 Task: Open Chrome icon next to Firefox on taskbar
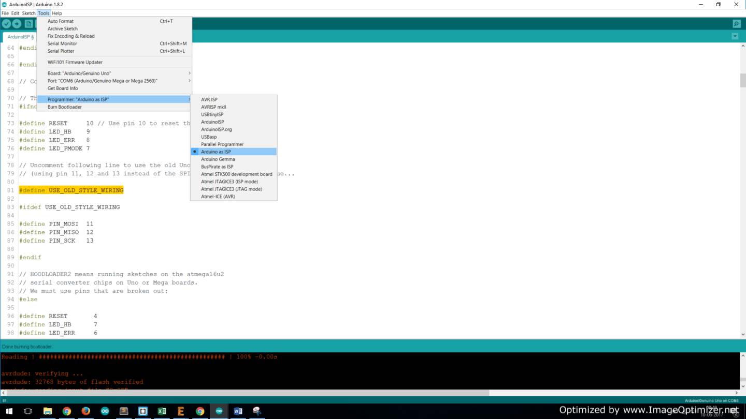67,411
